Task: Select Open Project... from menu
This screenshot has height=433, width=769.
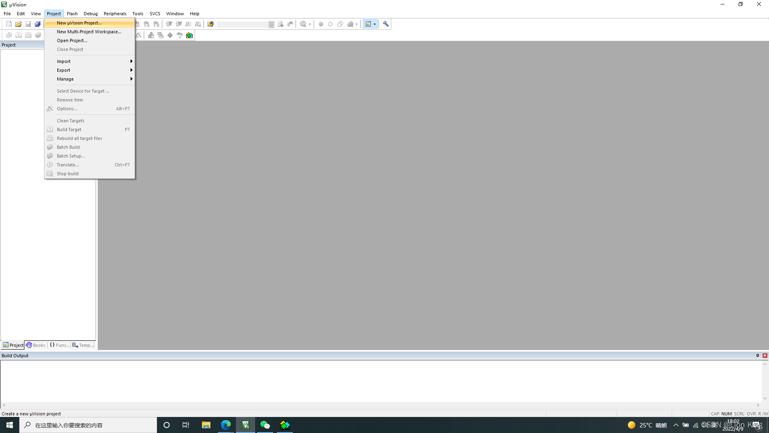Action: click(x=72, y=40)
